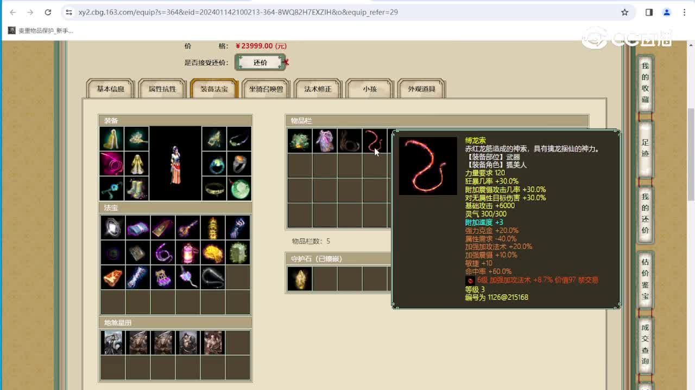695x390 pixels.
Task: Select the golden belt equipment icon
Action: 214,188
